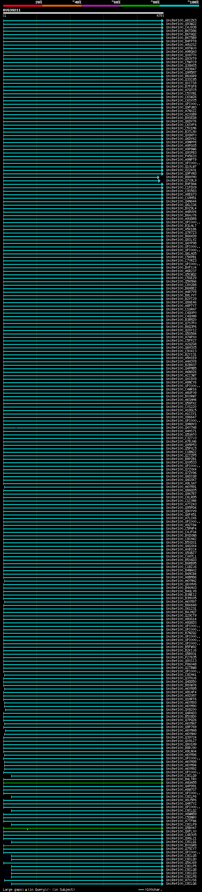Select hit UniRef100_Q95PD4

pos(181,508)
